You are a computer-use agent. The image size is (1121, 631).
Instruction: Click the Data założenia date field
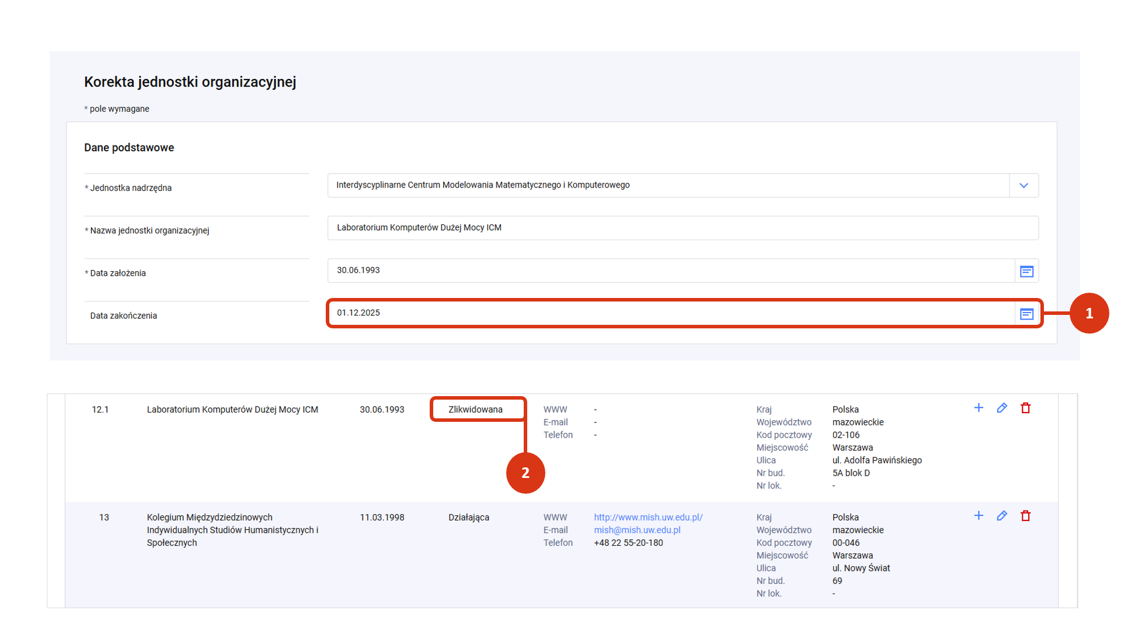click(x=670, y=271)
